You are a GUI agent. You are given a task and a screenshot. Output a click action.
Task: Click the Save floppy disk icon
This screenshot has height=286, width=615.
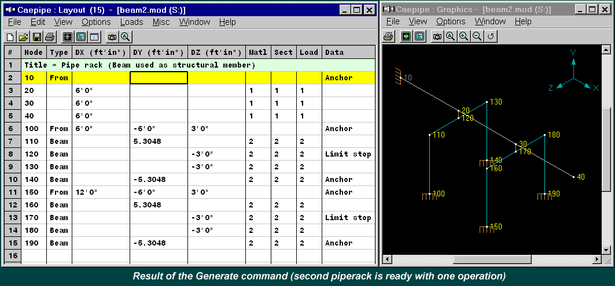point(37,37)
